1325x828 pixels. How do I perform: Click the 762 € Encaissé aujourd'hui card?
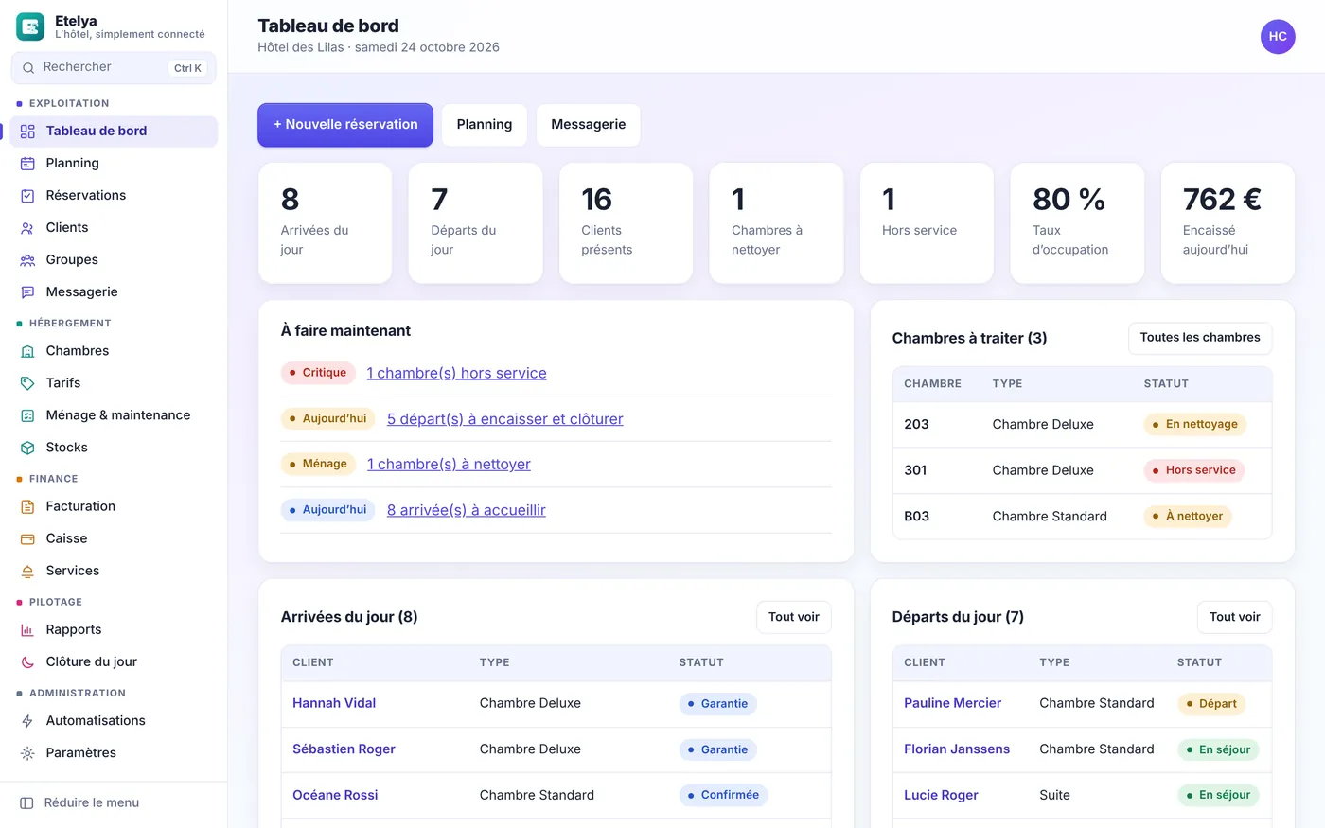(x=1228, y=223)
